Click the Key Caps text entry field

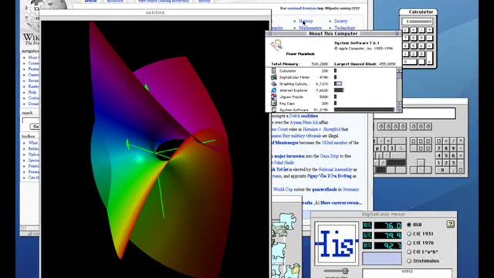click(x=414, y=114)
